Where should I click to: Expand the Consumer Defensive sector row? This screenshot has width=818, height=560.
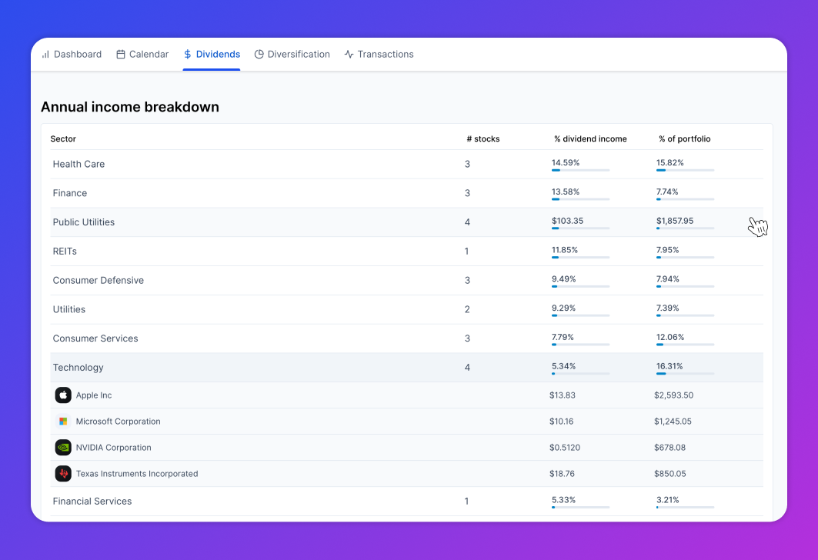point(407,281)
